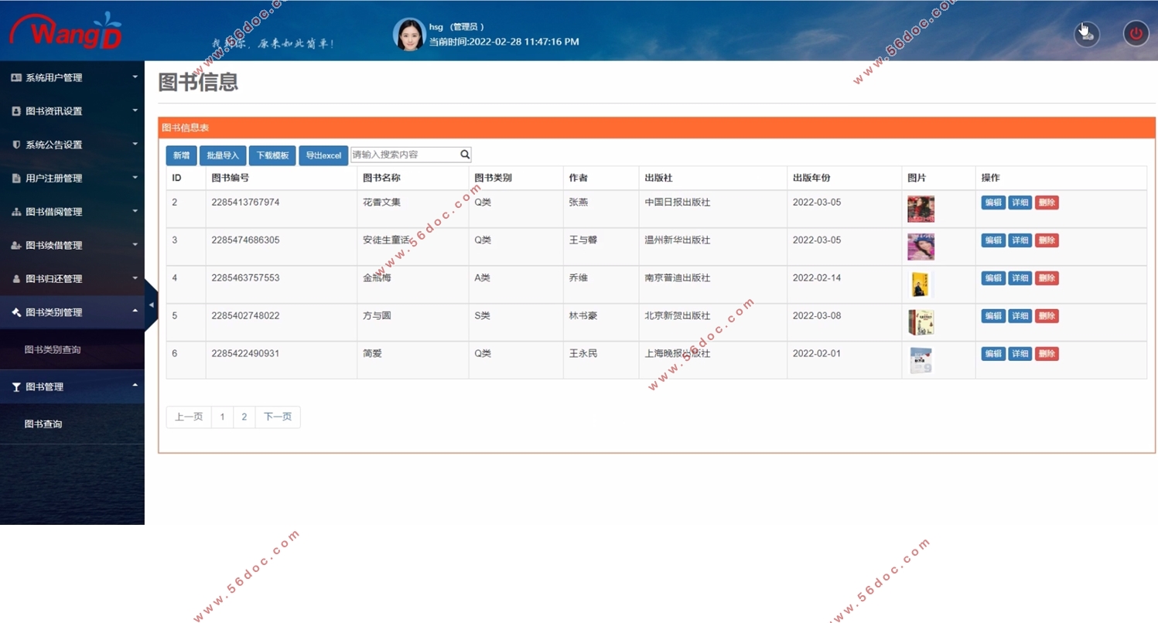Image resolution: width=1158 pixels, height=623 pixels.
Task: Click the round icon beside the power button
Action: click(x=1087, y=33)
